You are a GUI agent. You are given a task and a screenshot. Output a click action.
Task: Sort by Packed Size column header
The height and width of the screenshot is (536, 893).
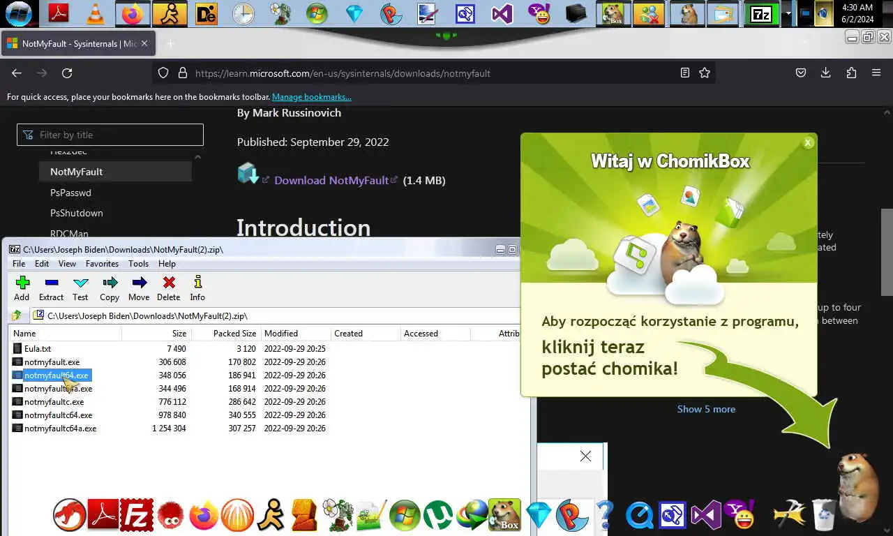[x=226, y=333]
